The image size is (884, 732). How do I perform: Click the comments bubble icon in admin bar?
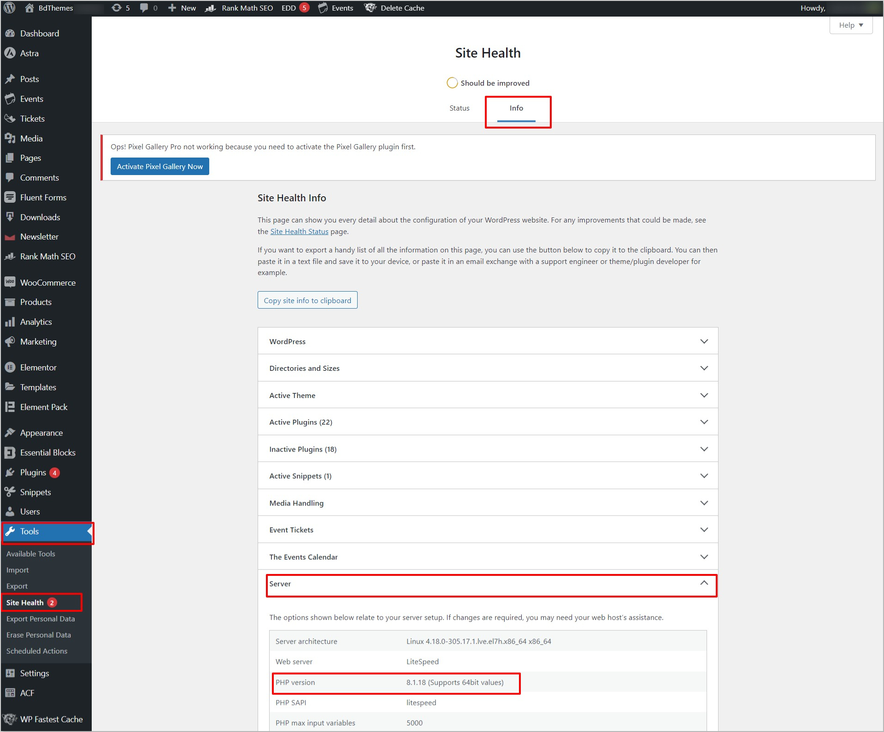pos(144,8)
